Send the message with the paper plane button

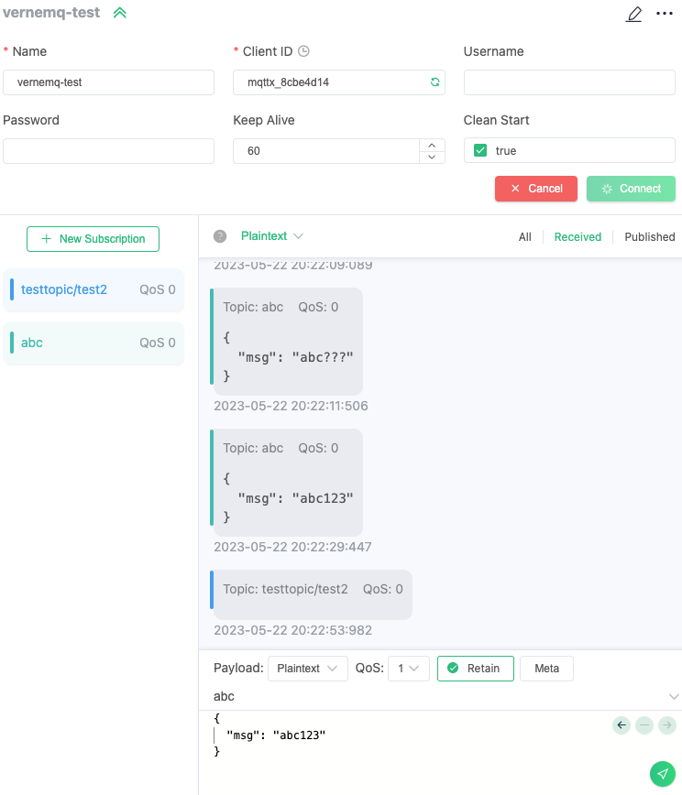pos(663,774)
